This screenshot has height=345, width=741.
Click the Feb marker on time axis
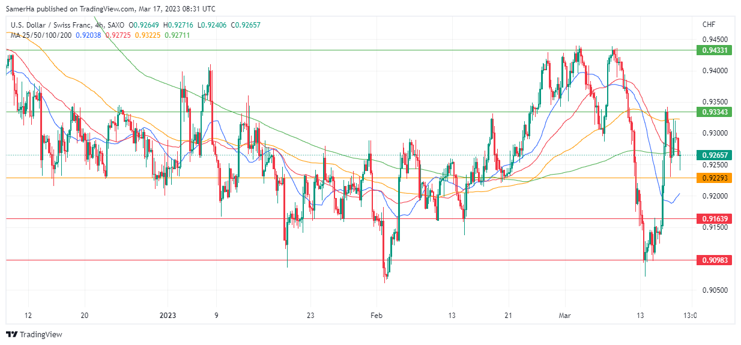coord(375,316)
